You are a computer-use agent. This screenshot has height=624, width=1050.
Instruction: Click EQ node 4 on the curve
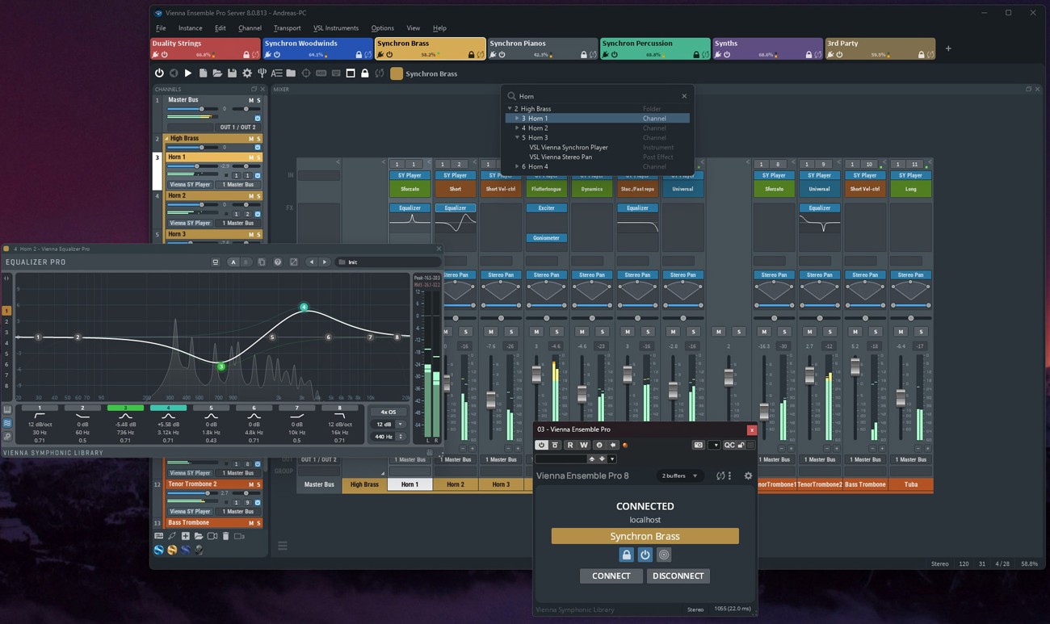tap(304, 308)
